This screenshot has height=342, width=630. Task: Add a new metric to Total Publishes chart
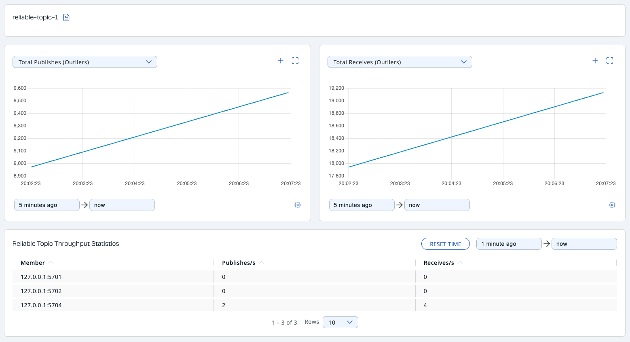click(x=280, y=60)
